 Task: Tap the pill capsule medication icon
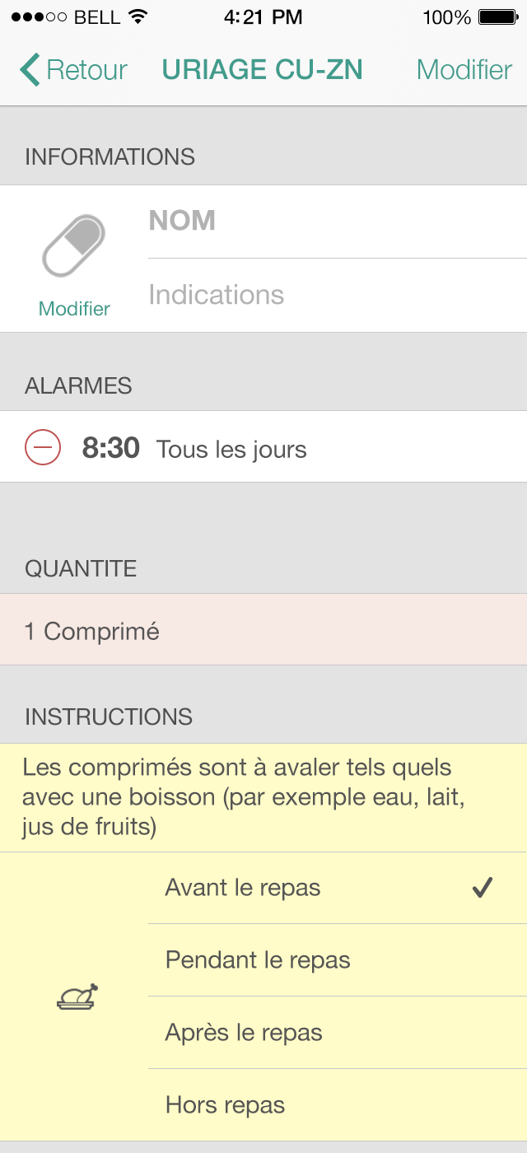click(x=74, y=245)
